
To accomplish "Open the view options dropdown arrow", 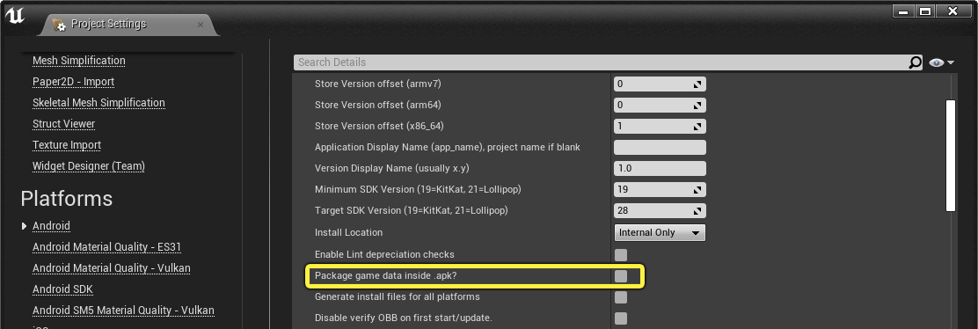I will (951, 62).
